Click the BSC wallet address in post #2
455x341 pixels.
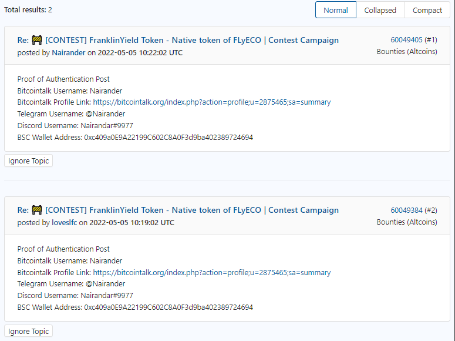[168, 307]
